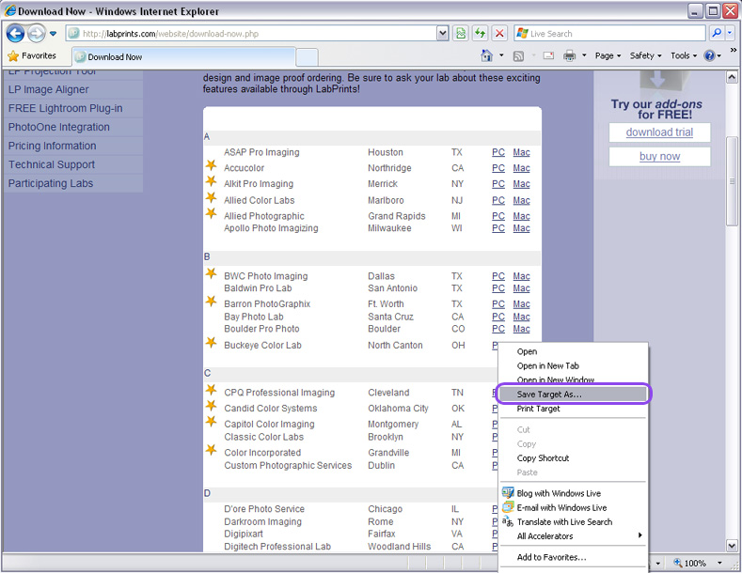Expand the address bar history dropdown
This screenshot has width=742, height=573.
pyautogui.click(x=442, y=34)
